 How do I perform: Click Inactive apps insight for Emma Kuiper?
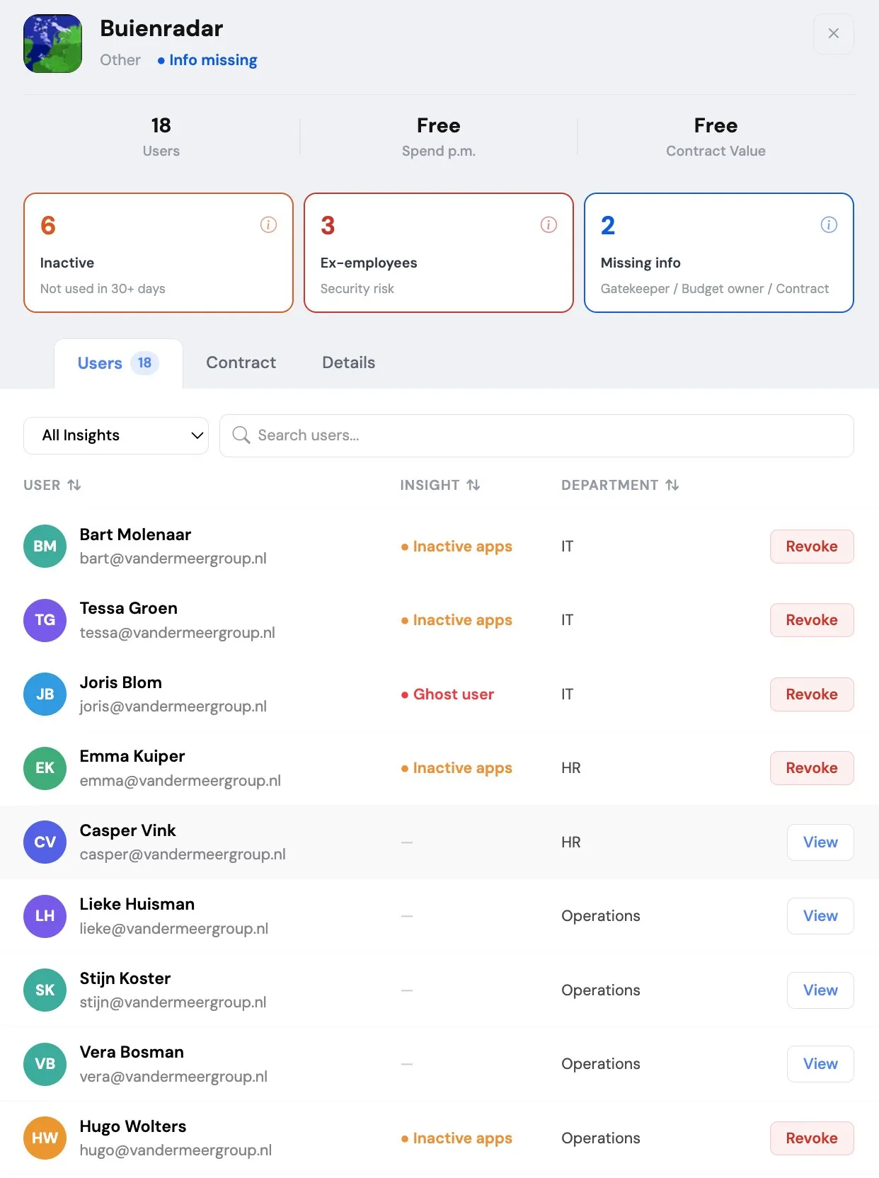[x=456, y=768]
